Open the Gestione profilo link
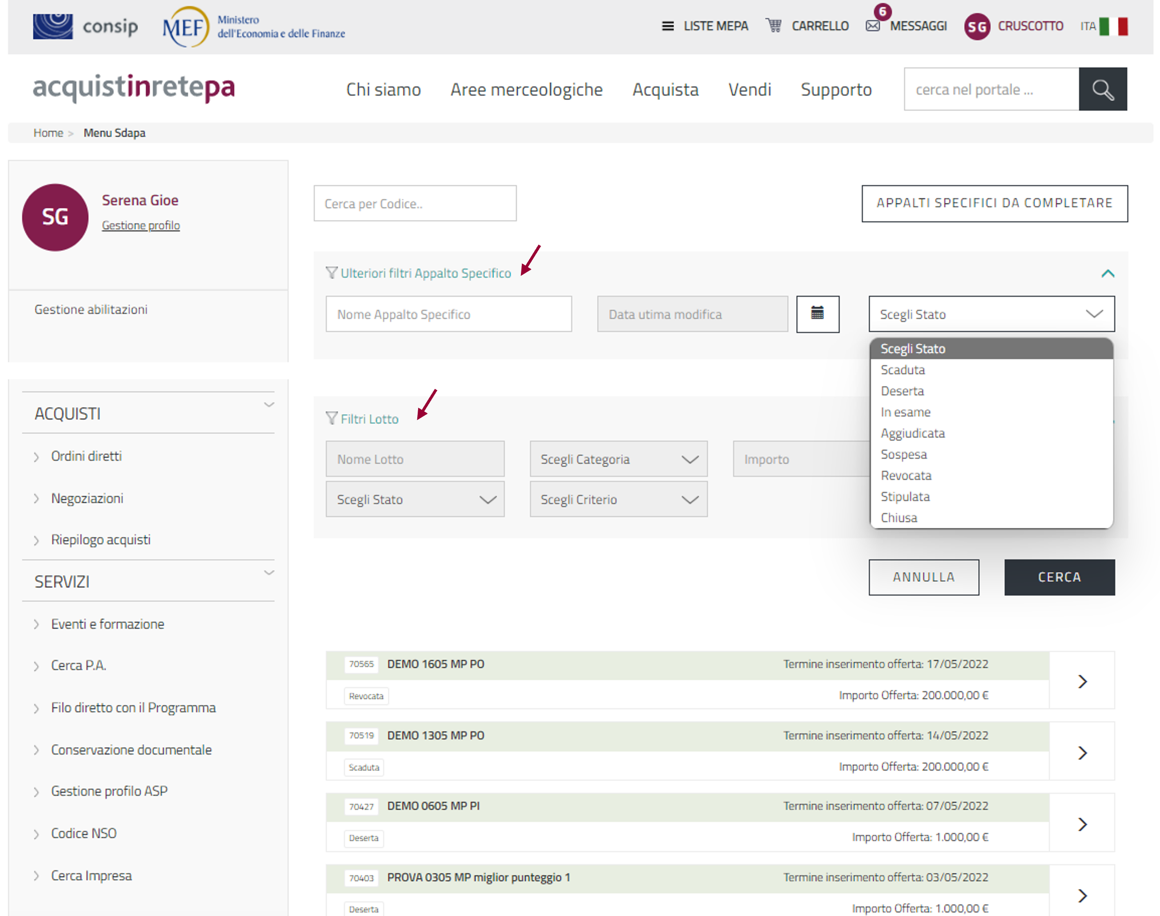 click(x=141, y=225)
